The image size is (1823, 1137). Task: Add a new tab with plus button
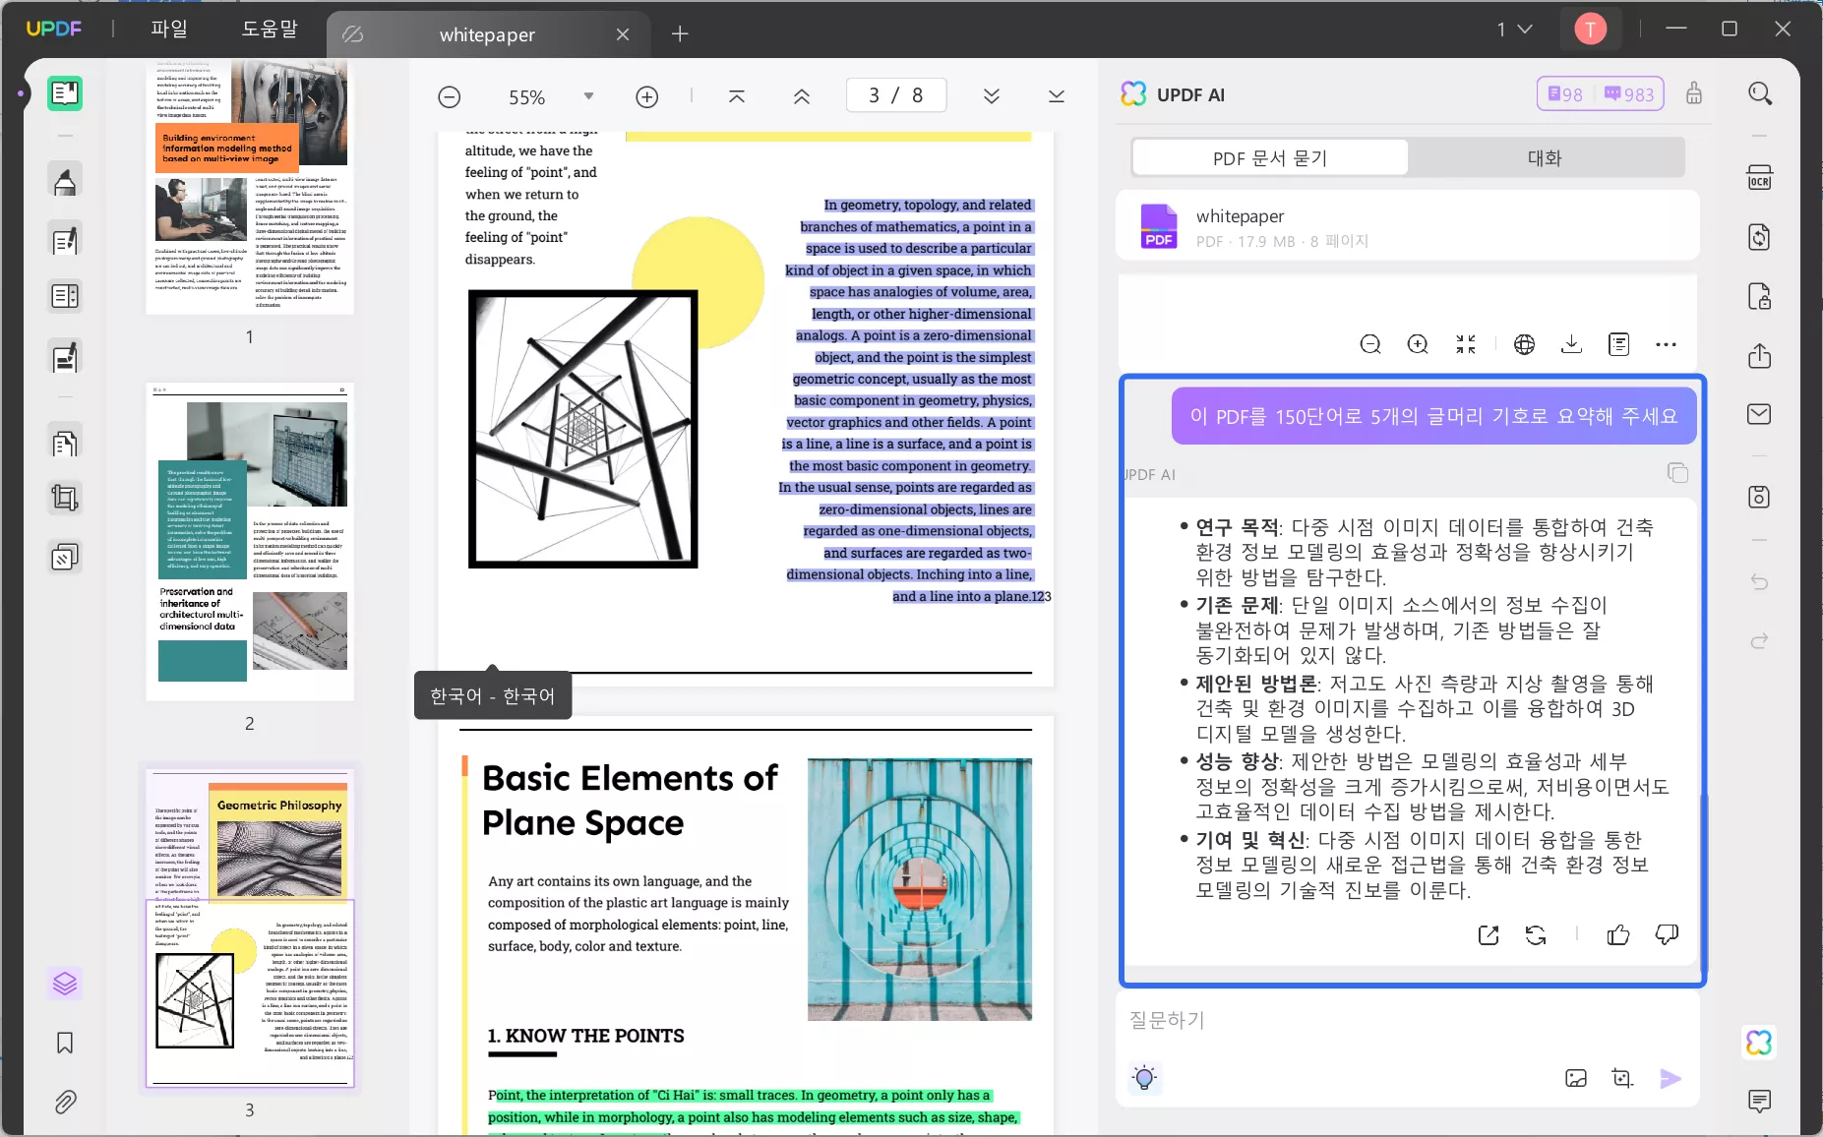click(680, 34)
